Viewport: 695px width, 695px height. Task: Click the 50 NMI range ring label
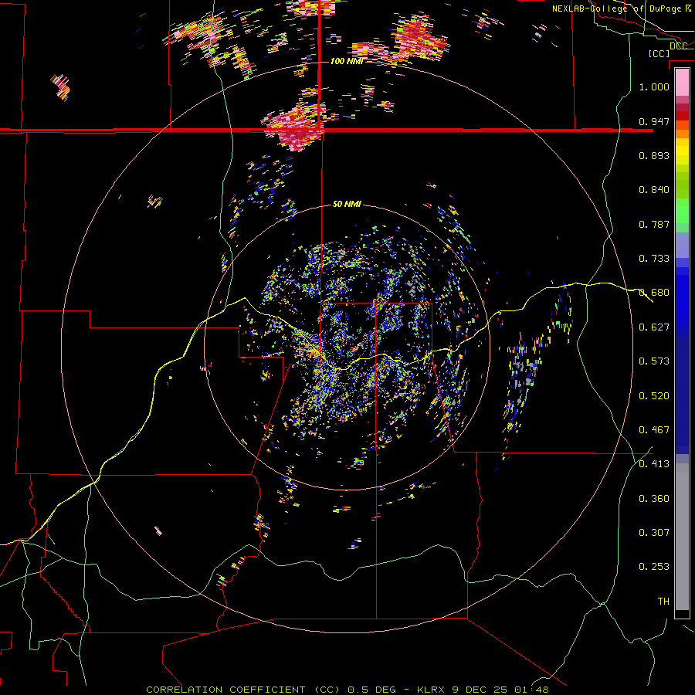tap(347, 205)
